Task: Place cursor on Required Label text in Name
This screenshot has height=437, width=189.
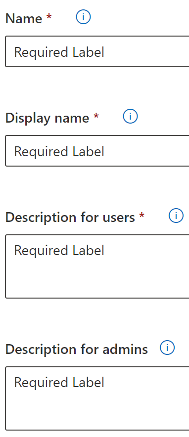Action: pos(59,52)
